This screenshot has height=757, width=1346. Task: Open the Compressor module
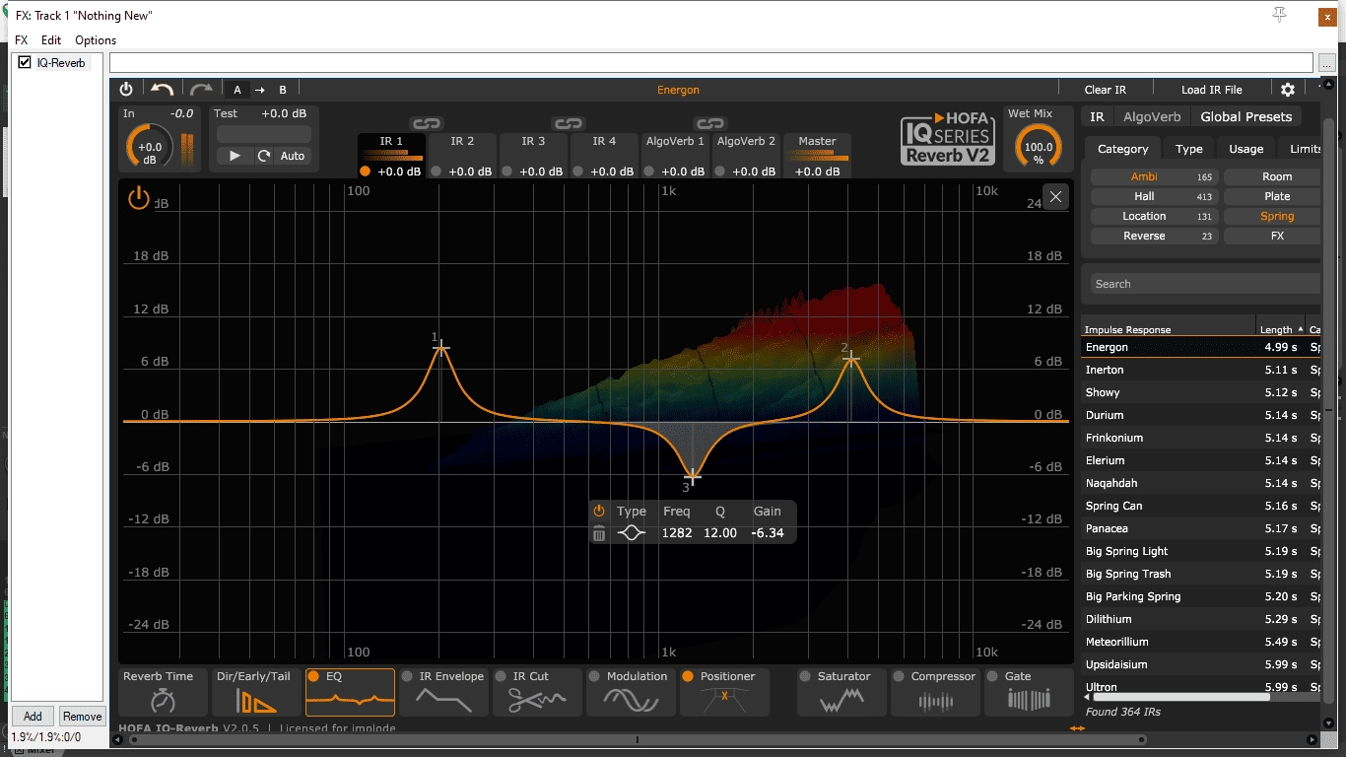936,692
